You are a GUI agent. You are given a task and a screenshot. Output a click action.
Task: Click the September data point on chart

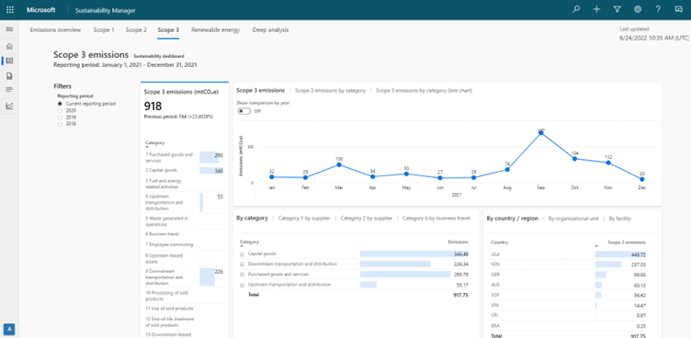coord(540,133)
